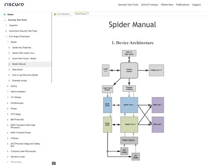Click the Riscure logo

tap(14, 4)
